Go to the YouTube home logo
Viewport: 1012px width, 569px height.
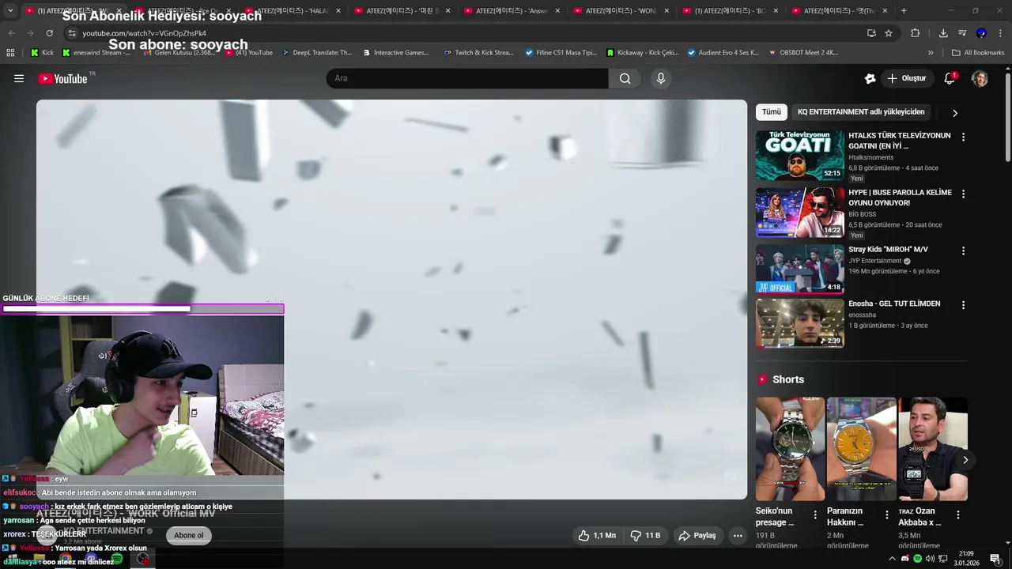63,78
